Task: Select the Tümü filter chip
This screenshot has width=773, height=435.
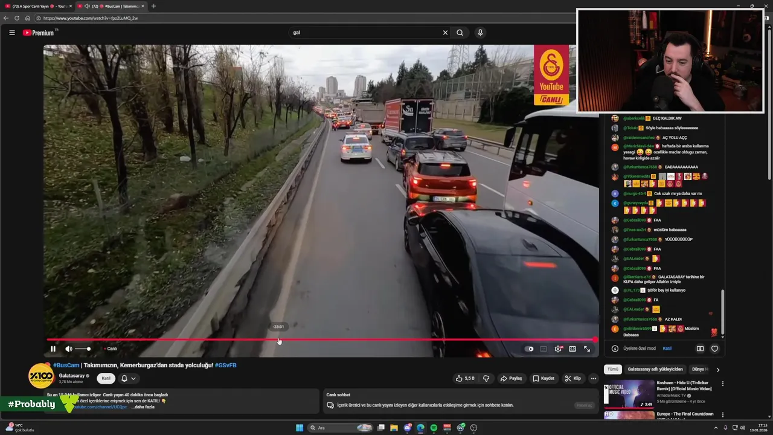Action: (613, 369)
